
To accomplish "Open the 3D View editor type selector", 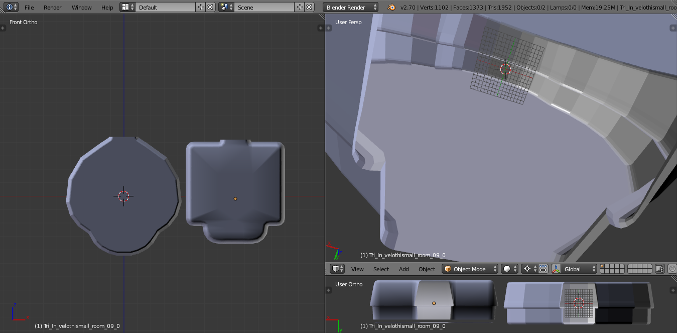I will (x=337, y=269).
